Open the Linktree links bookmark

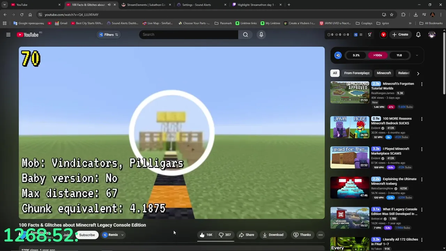[246, 23]
